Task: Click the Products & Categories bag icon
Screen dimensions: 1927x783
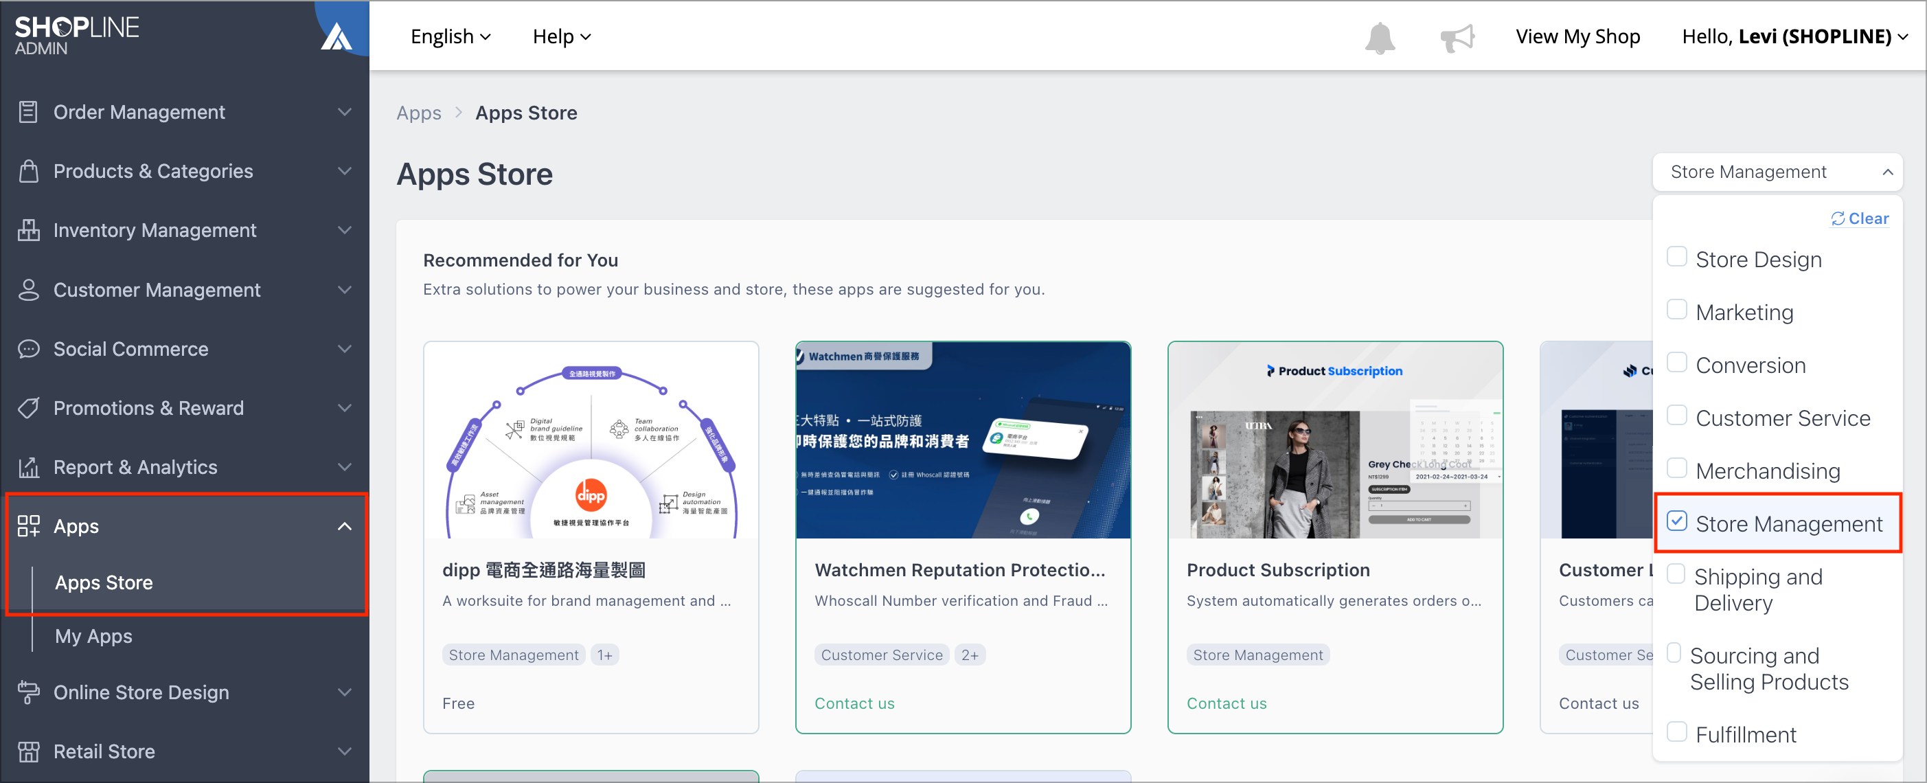Action: (x=28, y=171)
